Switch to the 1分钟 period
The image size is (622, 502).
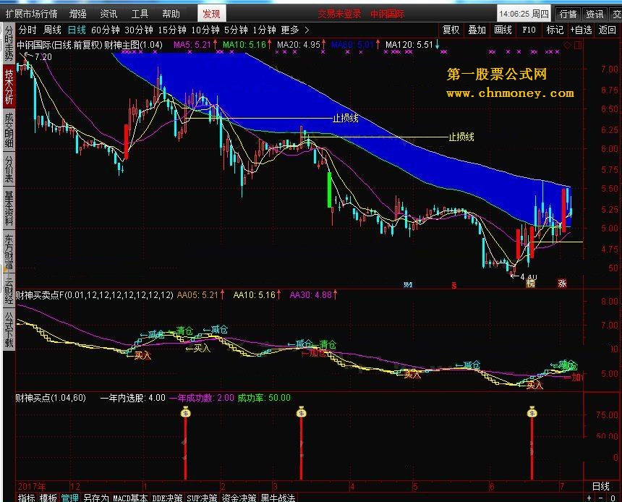(264, 30)
